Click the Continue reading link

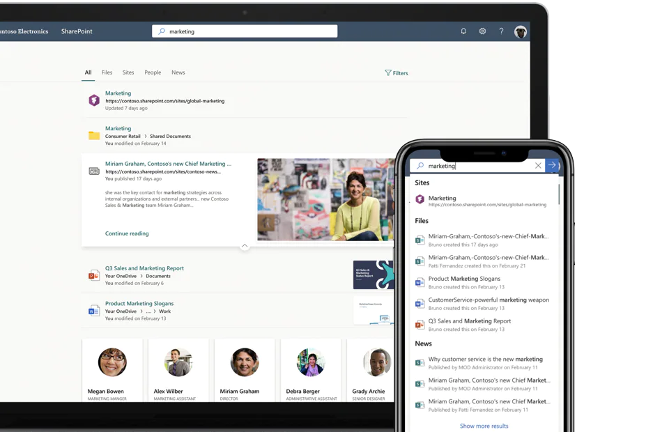coord(126,233)
